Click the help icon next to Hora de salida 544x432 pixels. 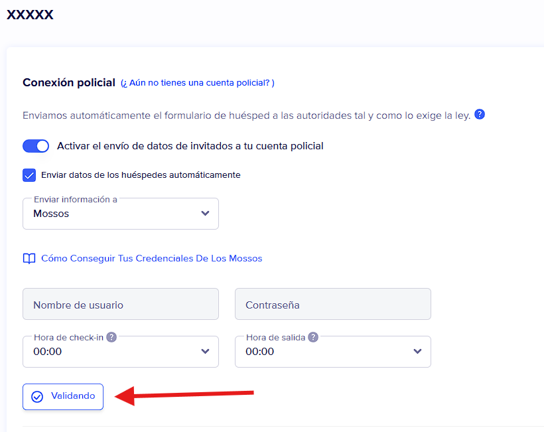[x=313, y=337]
